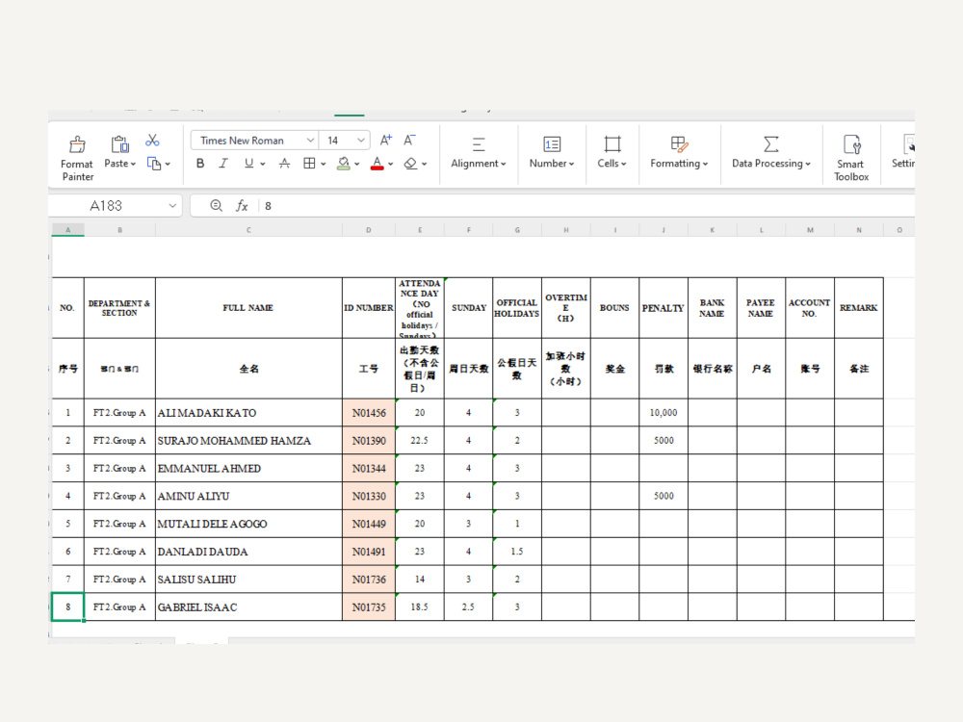Expand the font name Times New Roman dropdown
This screenshot has width=963, height=722.
[310, 141]
